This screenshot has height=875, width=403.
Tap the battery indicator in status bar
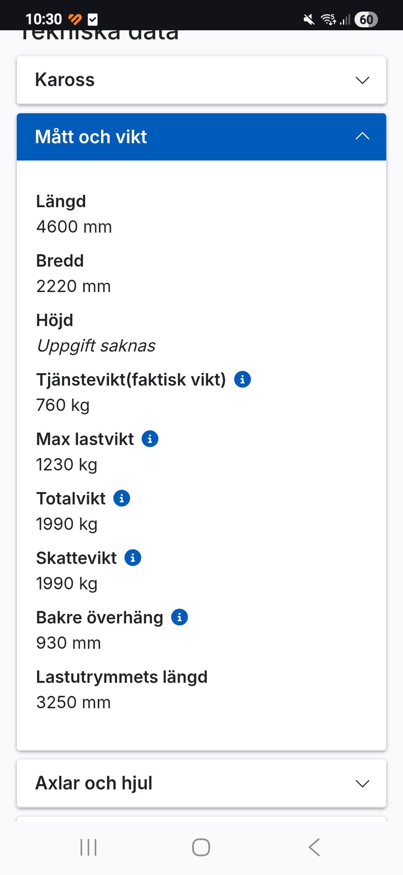[x=366, y=19]
